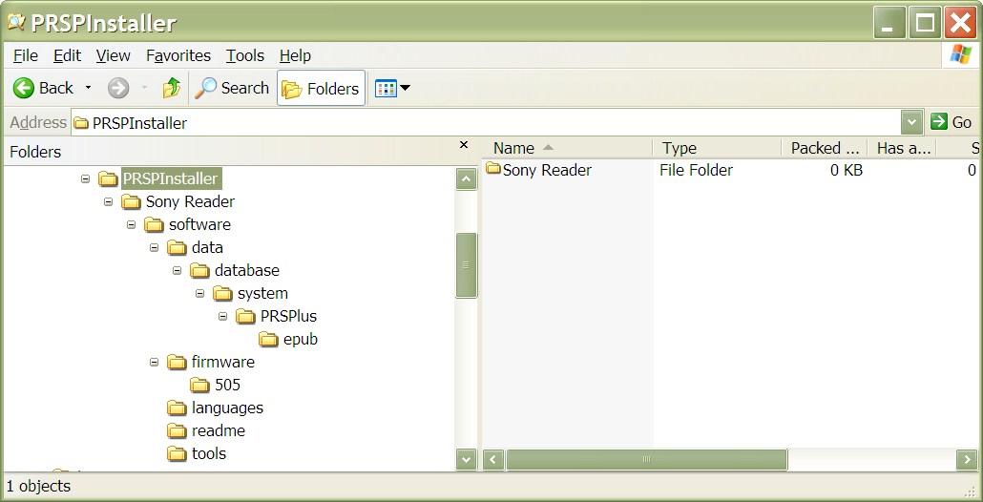Screen dimensions: 983x502
Task: Toggle the Folders pane button
Action: click(x=321, y=89)
